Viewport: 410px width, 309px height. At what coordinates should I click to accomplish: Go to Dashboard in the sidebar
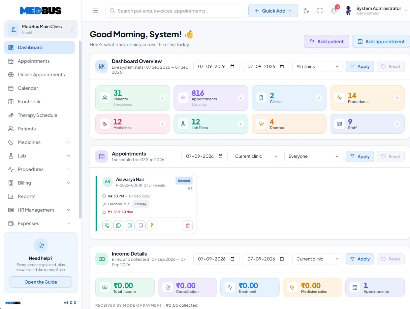click(x=39, y=47)
